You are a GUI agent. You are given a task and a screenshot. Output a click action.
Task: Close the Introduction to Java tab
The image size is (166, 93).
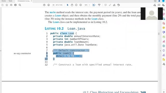point(31,1)
